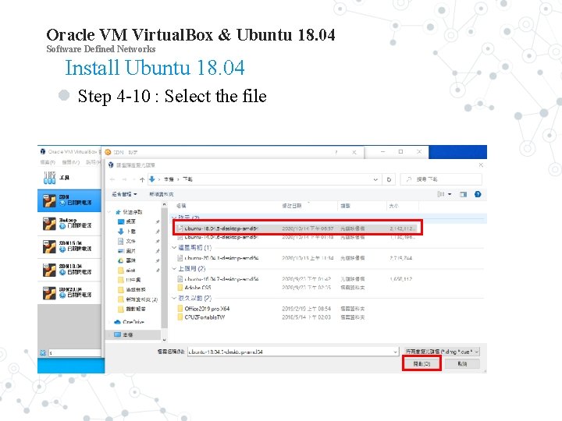
Task: Click the Back navigation arrow
Action: [x=112, y=179]
